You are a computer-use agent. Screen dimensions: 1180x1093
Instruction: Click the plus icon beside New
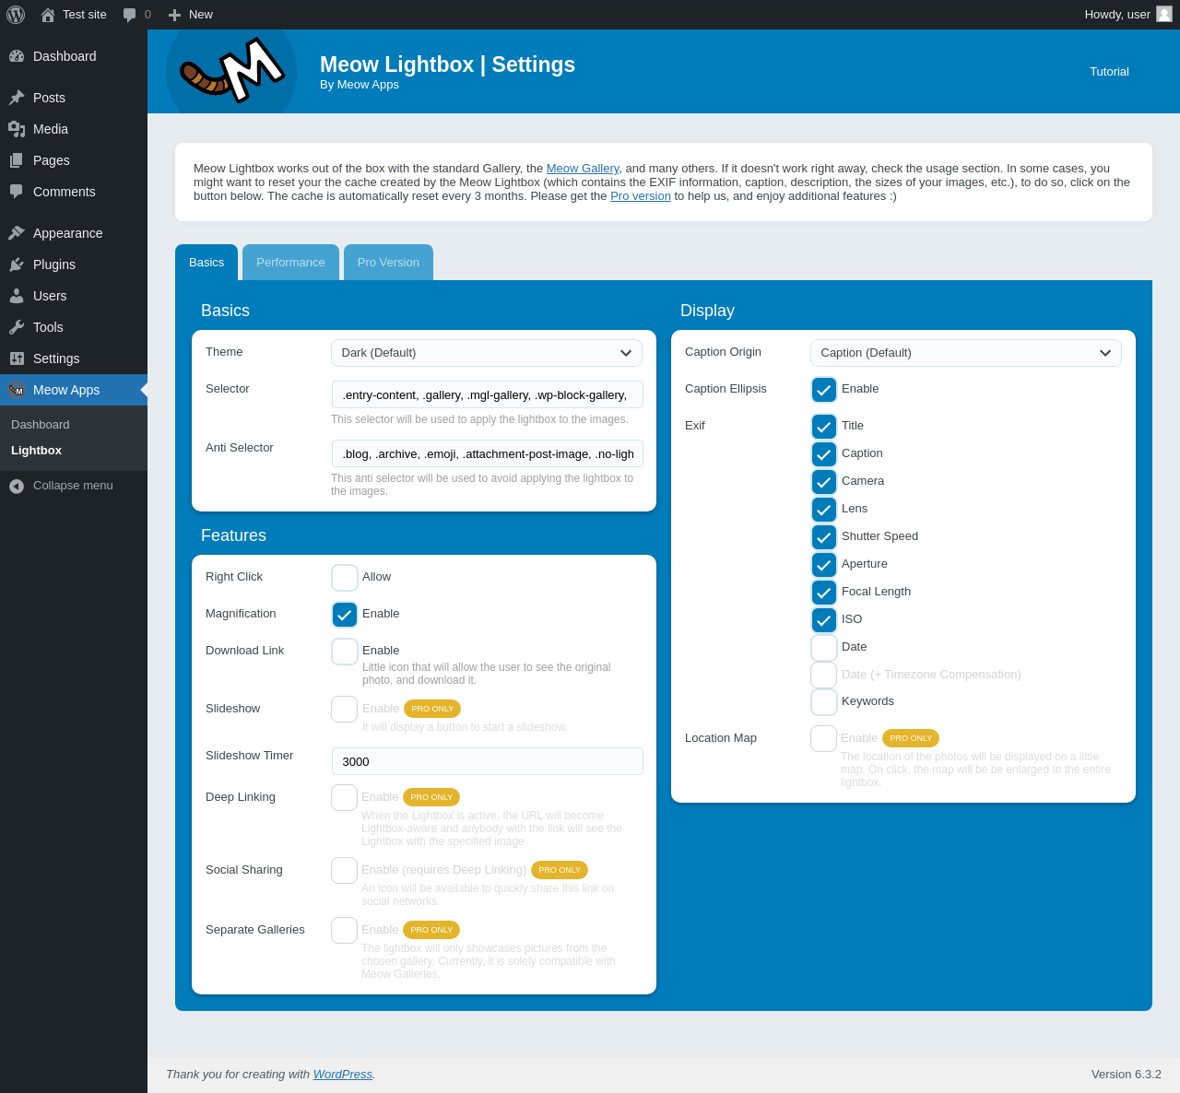pos(174,15)
